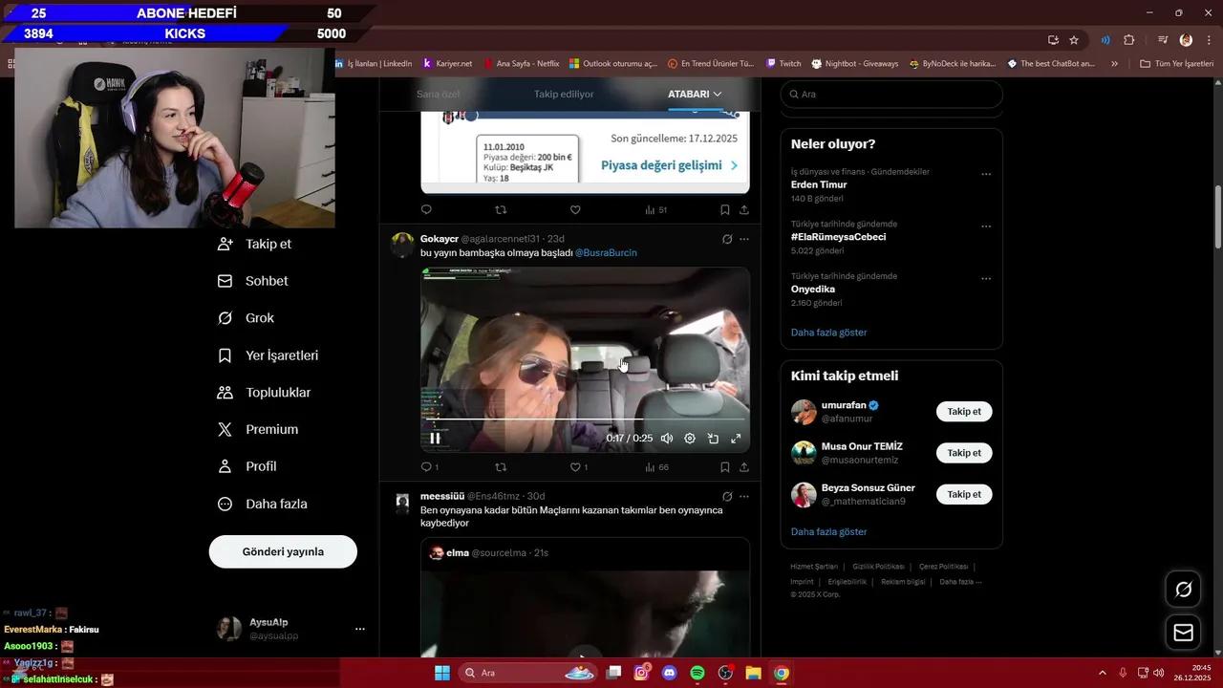Open options for Onyedika trend
1223x688 pixels.
[x=986, y=279]
